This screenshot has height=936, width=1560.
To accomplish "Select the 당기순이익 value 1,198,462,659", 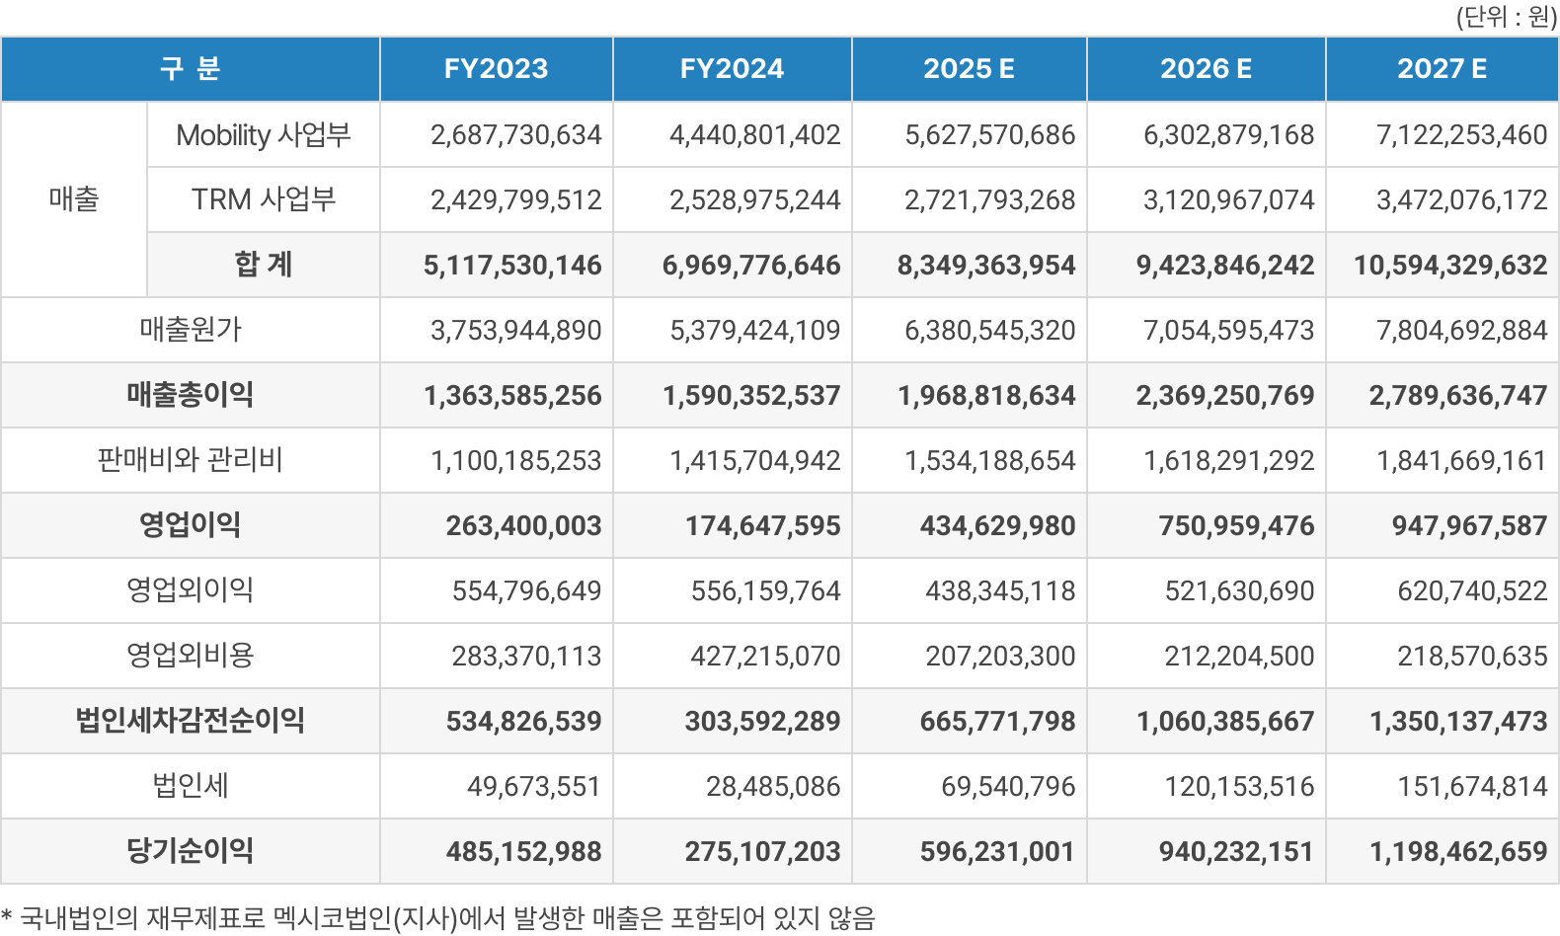I will tap(1457, 851).
